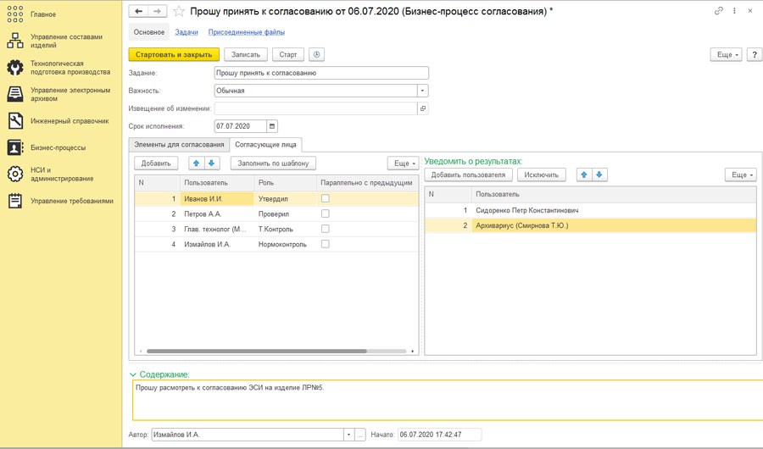Open the calendar picker for Срок исполнения
Image resolution: width=763 pixels, height=449 pixels.
pyautogui.click(x=272, y=126)
